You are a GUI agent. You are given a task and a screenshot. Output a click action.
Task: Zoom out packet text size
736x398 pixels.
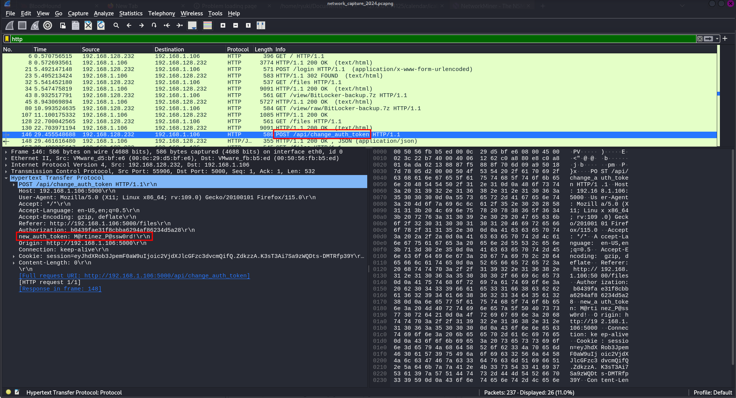tap(236, 25)
